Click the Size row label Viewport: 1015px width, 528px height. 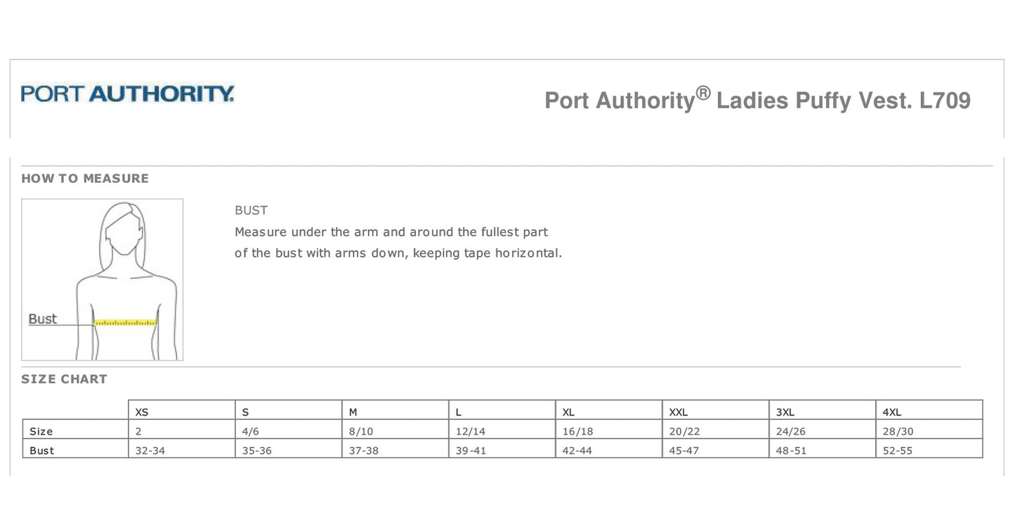(41, 432)
